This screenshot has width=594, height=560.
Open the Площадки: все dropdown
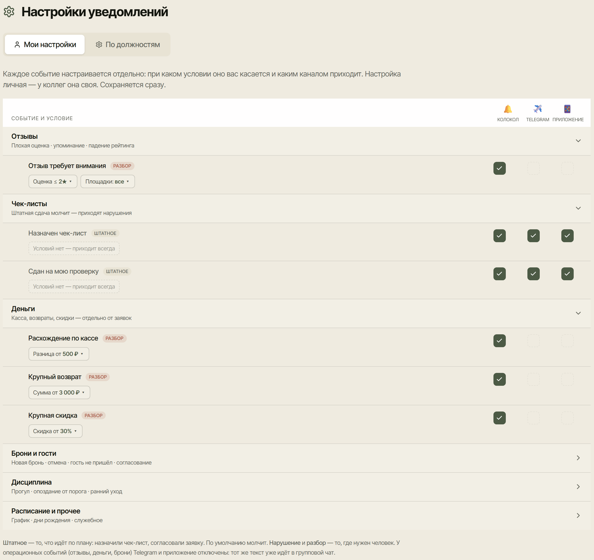pyautogui.click(x=107, y=181)
